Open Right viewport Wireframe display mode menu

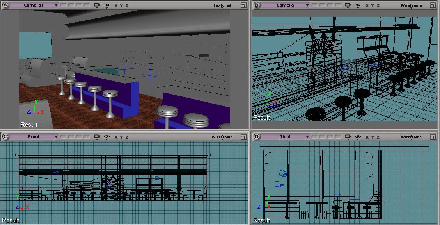[411, 137]
